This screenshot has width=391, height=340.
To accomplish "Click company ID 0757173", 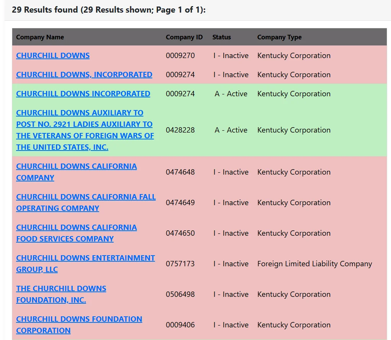I will 180,264.
